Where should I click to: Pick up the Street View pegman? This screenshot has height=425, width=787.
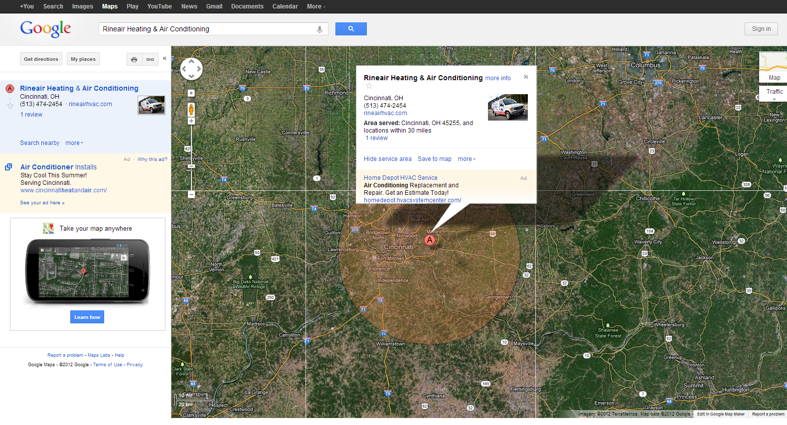(x=191, y=109)
